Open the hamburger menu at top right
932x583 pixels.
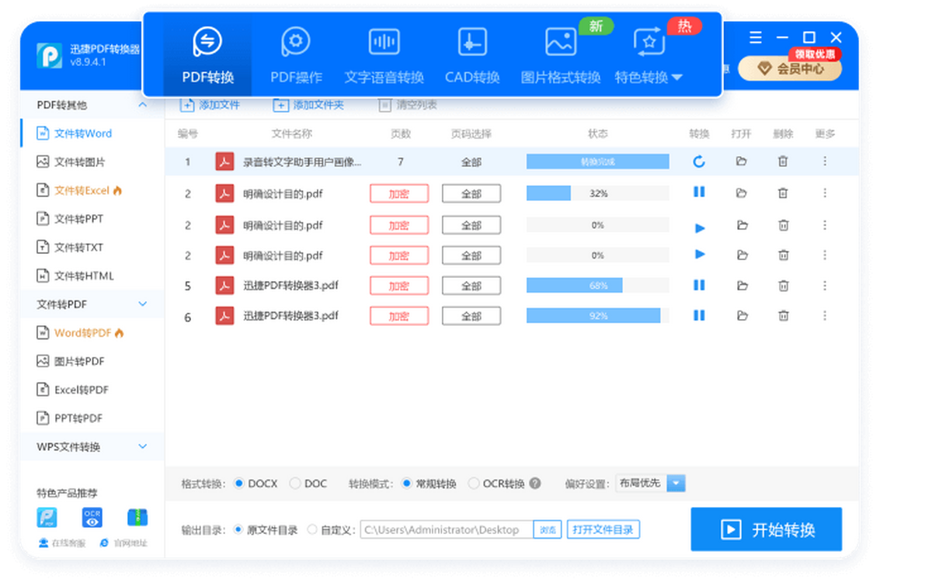(x=754, y=36)
